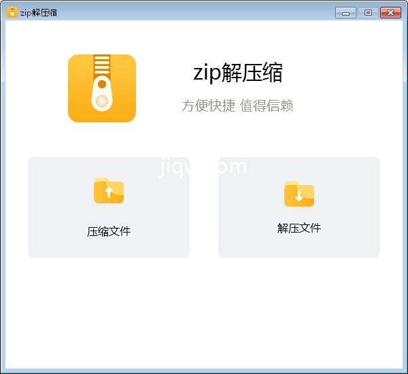Close the zip解压缩 window
Image resolution: width=408 pixels, height=374 pixels.
[390, 12]
